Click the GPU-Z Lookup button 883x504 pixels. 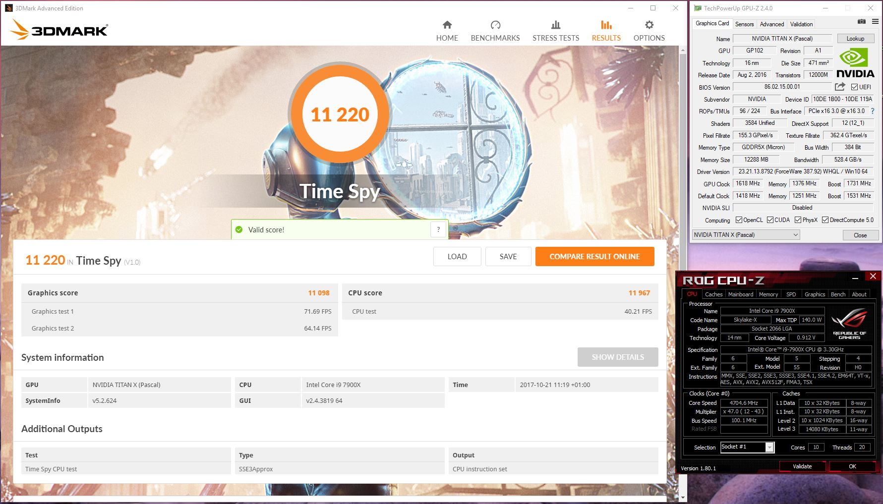click(x=855, y=39)
